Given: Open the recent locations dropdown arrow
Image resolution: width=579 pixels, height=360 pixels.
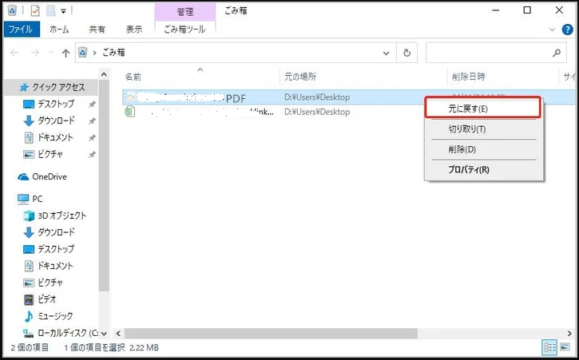Looking at the screenshot, I should [x=51, y=53].
